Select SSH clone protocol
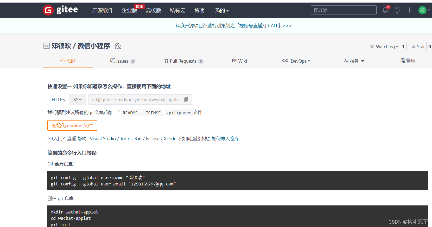432x227 pixels. [x=78, y=99]
